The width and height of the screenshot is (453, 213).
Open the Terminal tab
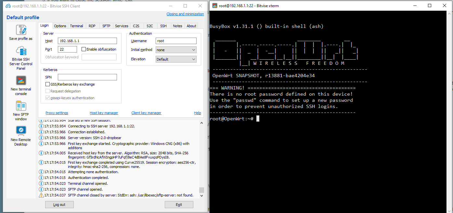coord(76,26)
